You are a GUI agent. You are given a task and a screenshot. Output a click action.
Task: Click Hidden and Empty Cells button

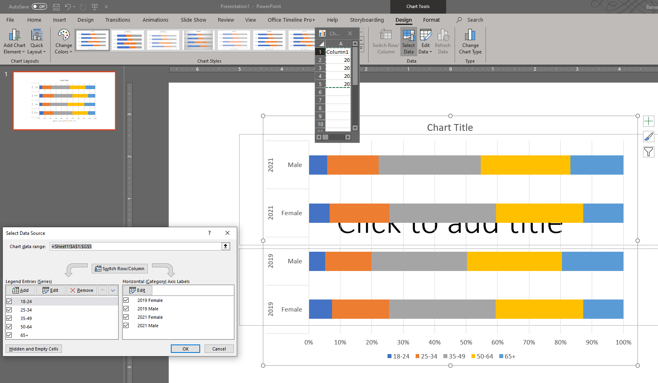coord(34,349)
